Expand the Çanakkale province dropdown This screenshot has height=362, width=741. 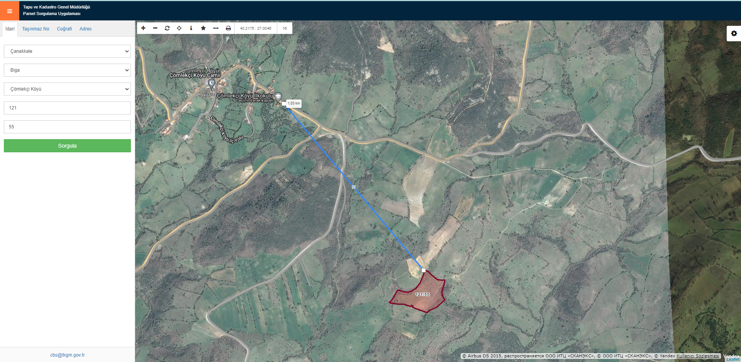click(x=67, y=51)
